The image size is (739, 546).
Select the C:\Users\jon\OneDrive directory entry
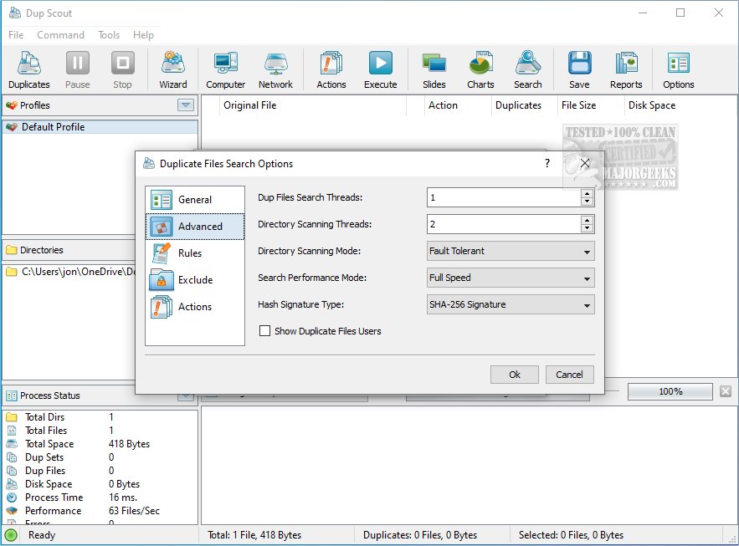pos(69,272)
